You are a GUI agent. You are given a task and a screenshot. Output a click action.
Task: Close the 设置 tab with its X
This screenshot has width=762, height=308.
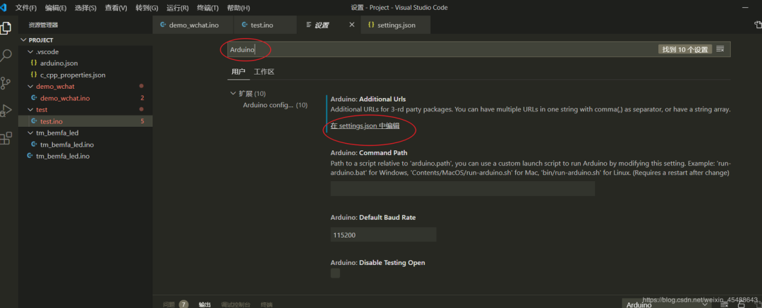click(x=352, y=25)
